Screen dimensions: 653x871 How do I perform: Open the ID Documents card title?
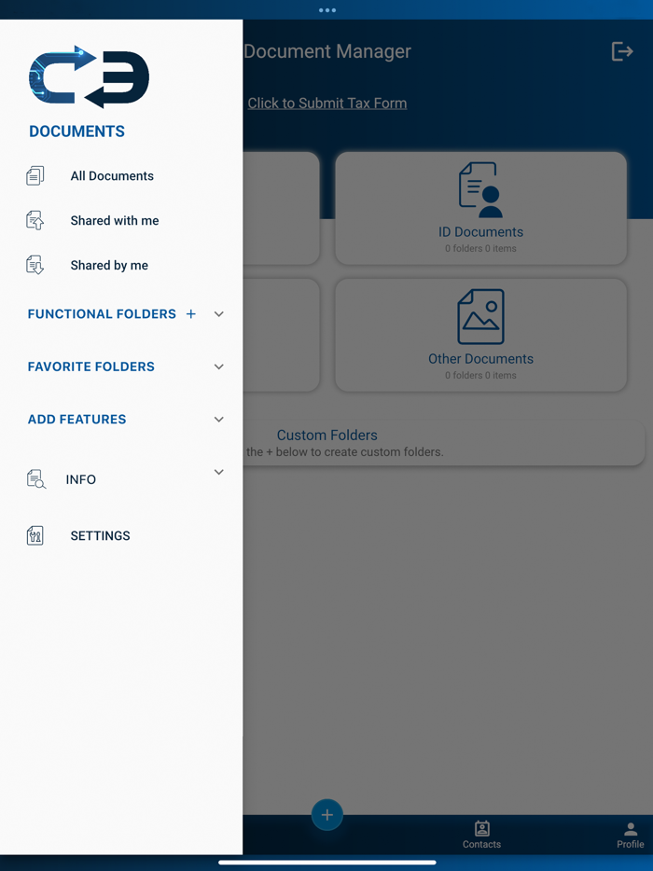click(x=480, y=231)
